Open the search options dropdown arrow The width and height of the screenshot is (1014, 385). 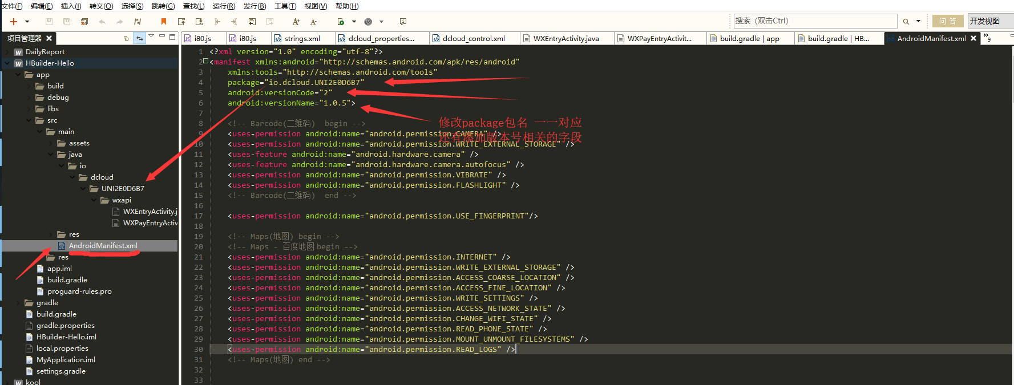pos(918,22)
